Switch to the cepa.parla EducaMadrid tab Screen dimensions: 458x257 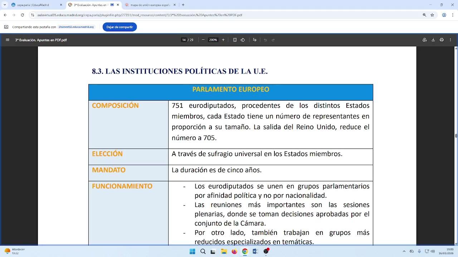36,5
